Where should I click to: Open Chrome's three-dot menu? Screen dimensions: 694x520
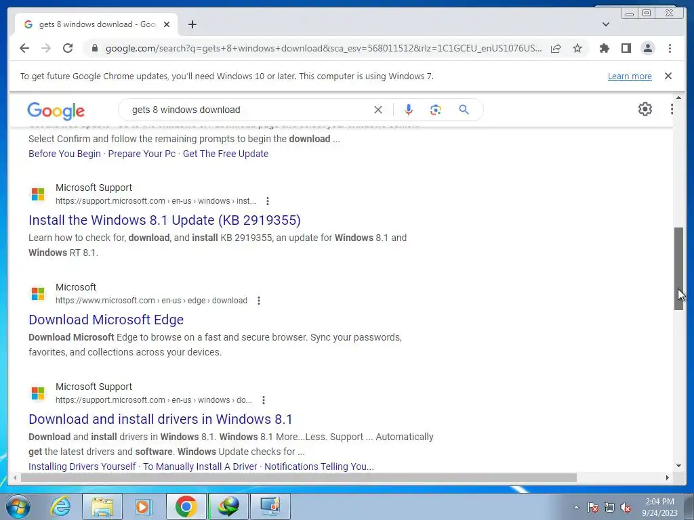click(670, 48)
